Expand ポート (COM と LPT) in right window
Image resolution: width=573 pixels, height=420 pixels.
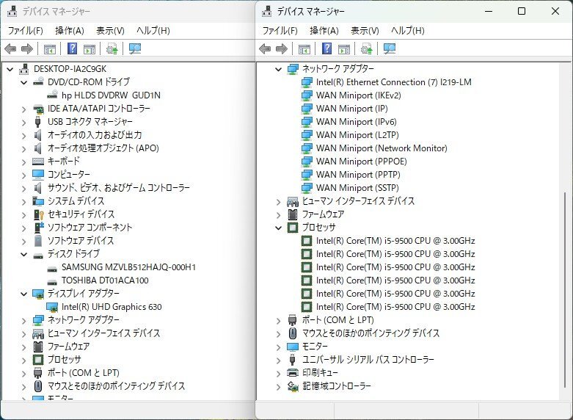click(x=279, y=320)
